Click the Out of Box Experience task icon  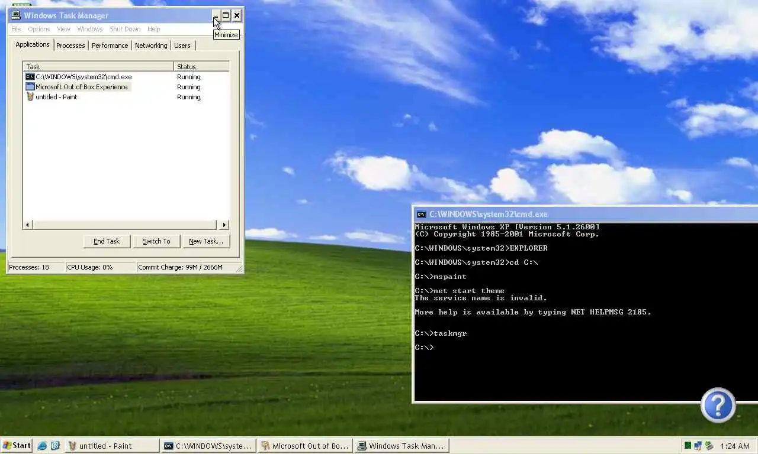(30, 87)
